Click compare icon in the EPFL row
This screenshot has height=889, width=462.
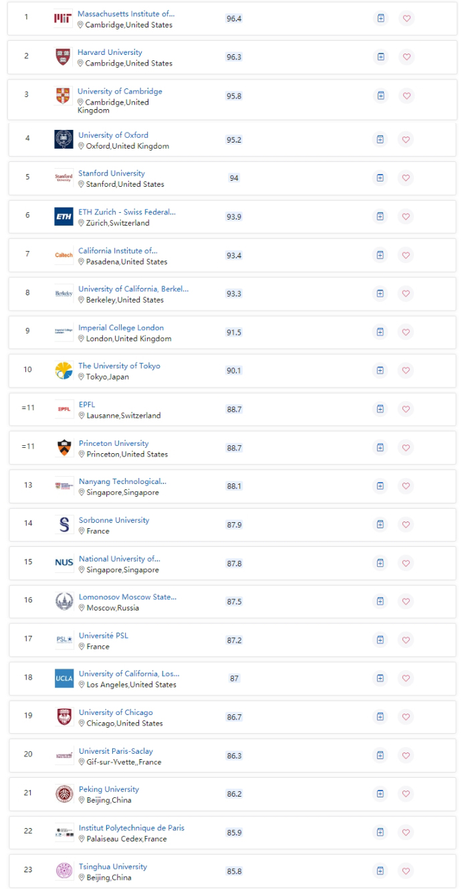click(380, 409)
